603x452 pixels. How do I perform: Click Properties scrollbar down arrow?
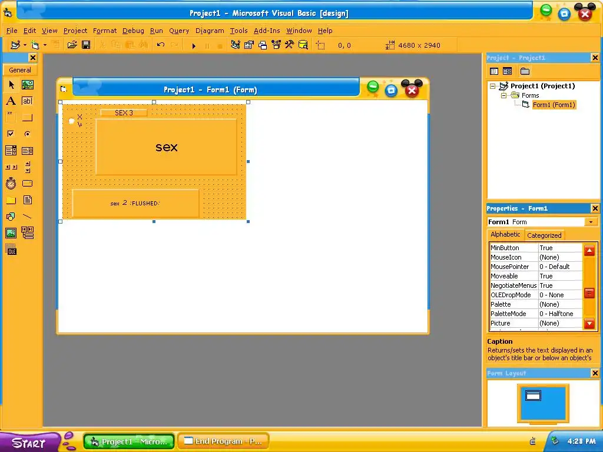click(x=589, y=323)
